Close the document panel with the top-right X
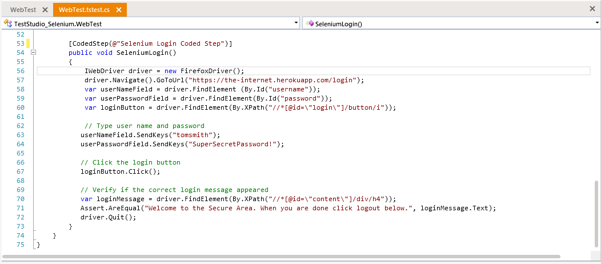The image size is (601, 264). point(592,9)
